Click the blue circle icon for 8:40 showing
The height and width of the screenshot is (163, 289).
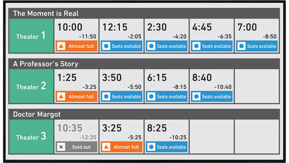pos(196,96)
